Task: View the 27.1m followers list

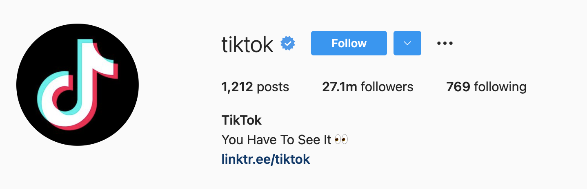Action: click(x=367, y=87)
